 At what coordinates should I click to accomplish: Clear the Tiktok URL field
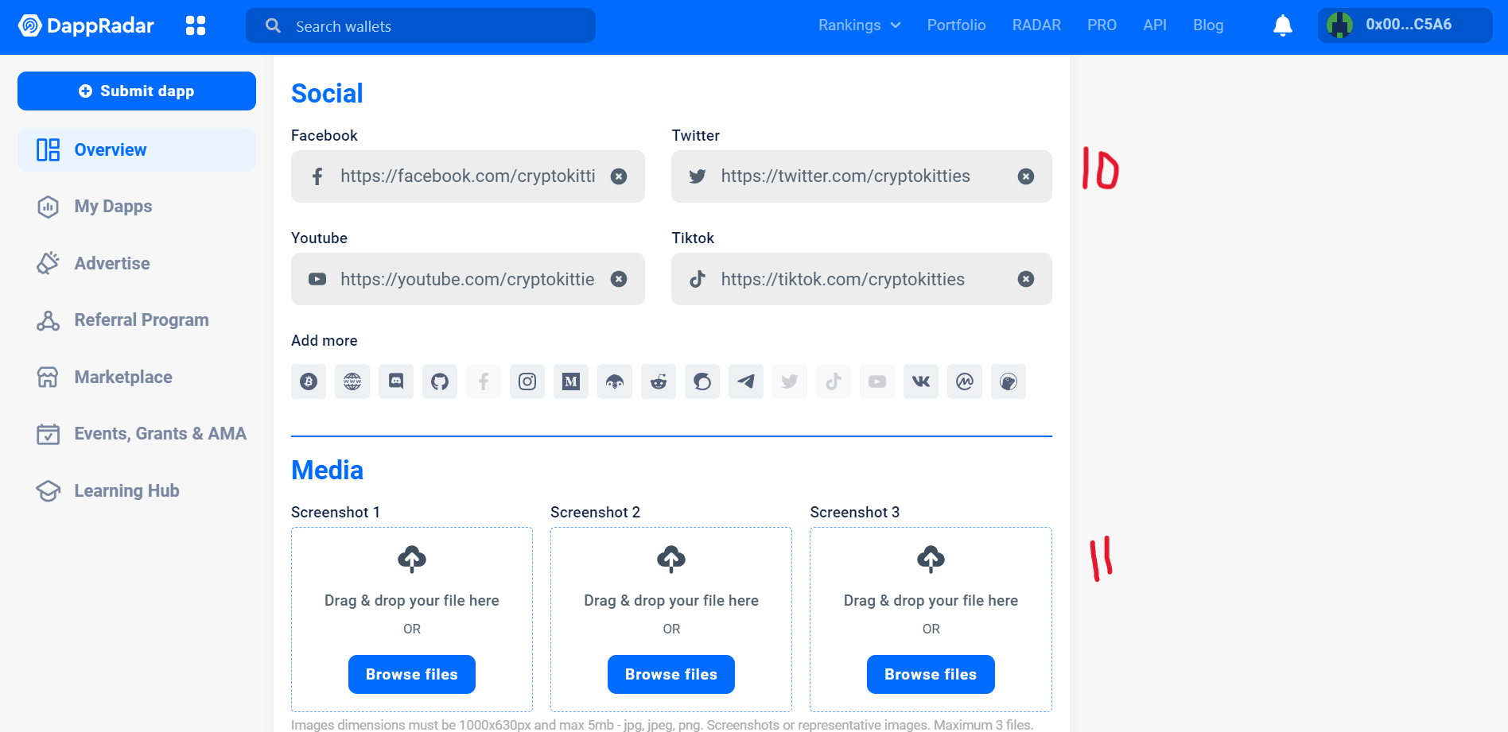[x=1026, y=279]
